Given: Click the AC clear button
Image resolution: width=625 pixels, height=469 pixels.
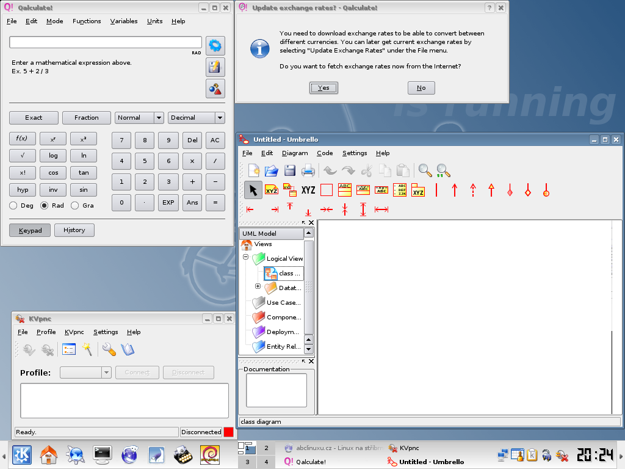Looking at the screenshot, I should pyautogui.click(x=215, y=140).
